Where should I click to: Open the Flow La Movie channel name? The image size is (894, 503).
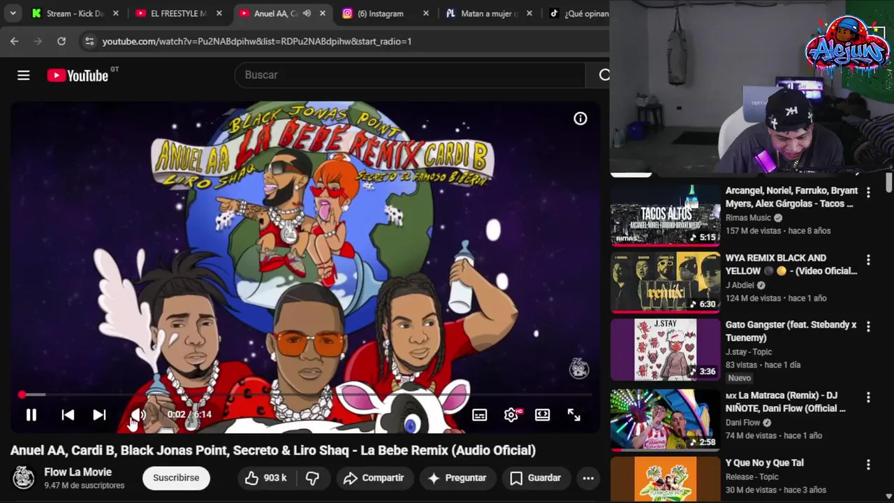tap(78, 472)
